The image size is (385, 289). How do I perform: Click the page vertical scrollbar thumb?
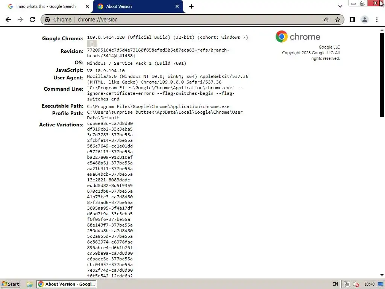click(382, 75)
